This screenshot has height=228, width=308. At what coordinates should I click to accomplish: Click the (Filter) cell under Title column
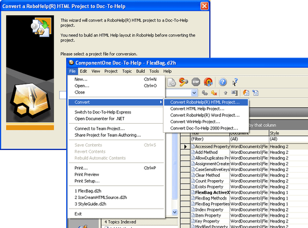210,139
